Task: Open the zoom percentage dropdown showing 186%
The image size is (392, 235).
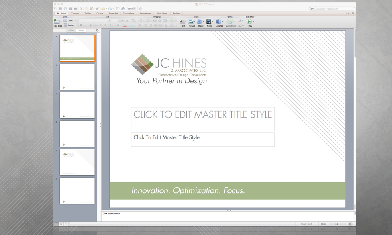Action: (x=135, y=8)
